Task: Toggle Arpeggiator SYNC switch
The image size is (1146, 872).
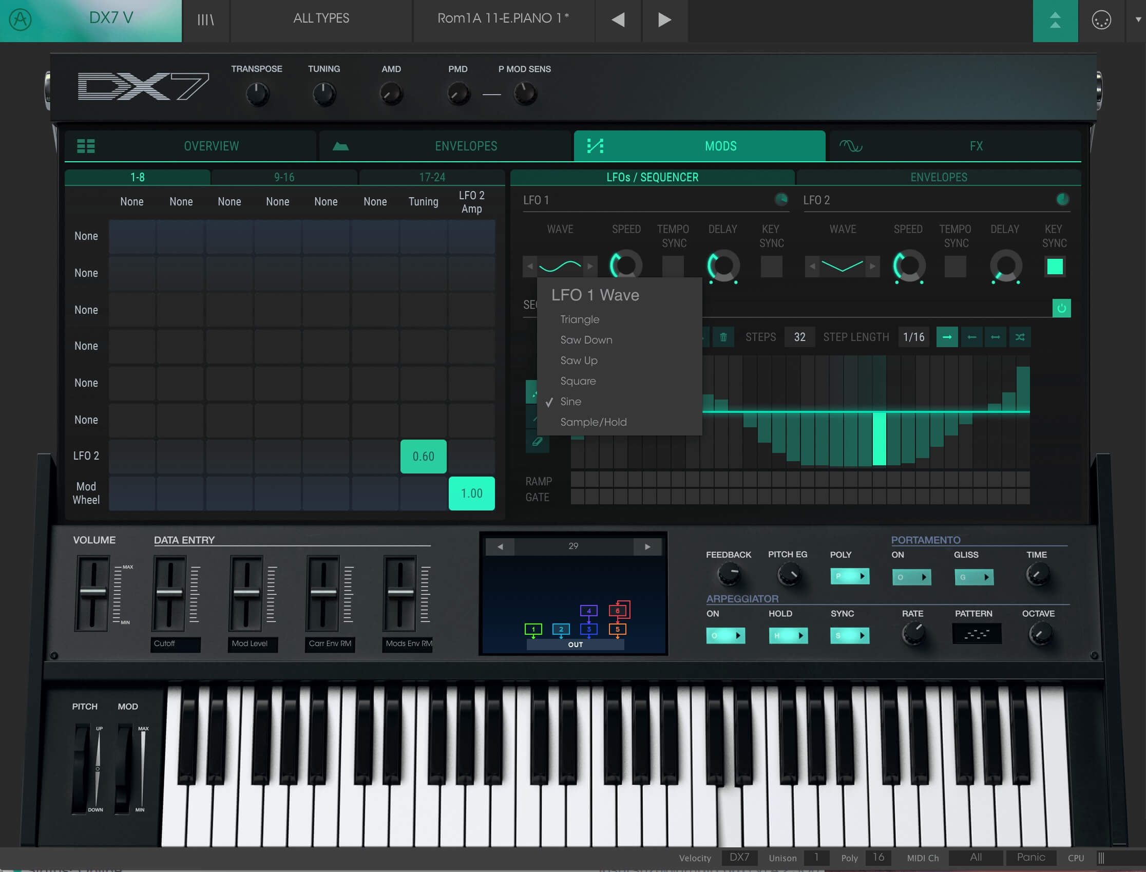Action: pos(850,636)
